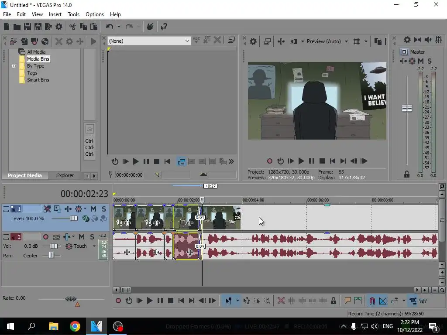
Task: Open the Tools menu
Action: click(x=73, y=14)
